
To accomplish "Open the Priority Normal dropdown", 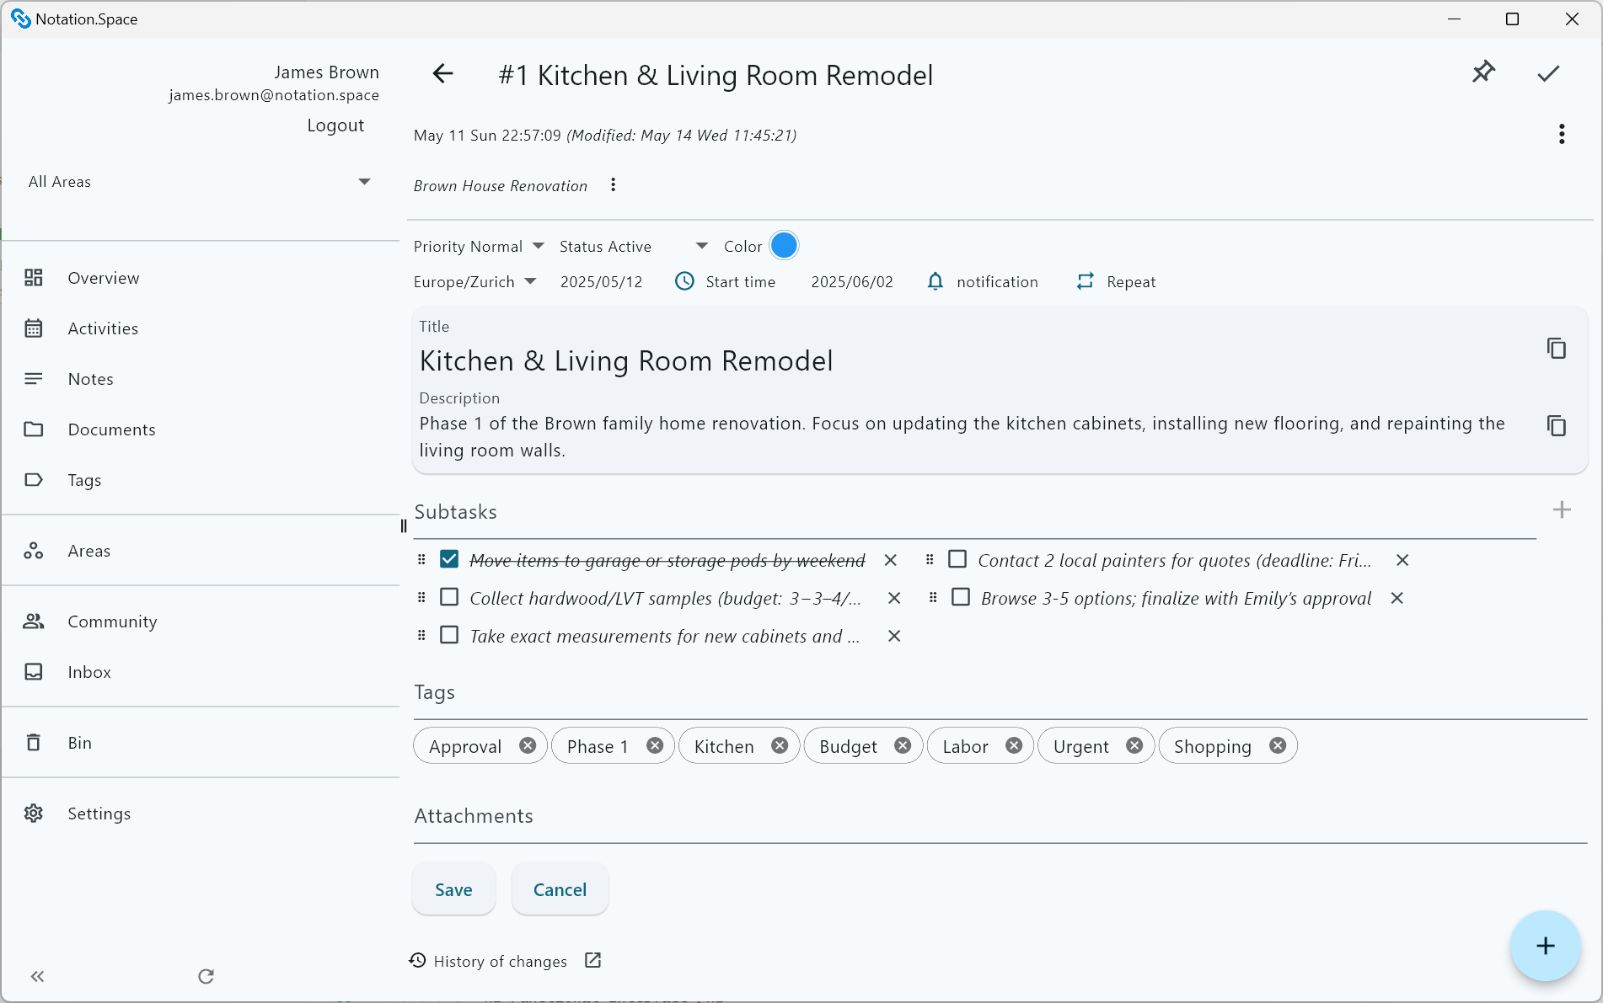I will 539,246.
